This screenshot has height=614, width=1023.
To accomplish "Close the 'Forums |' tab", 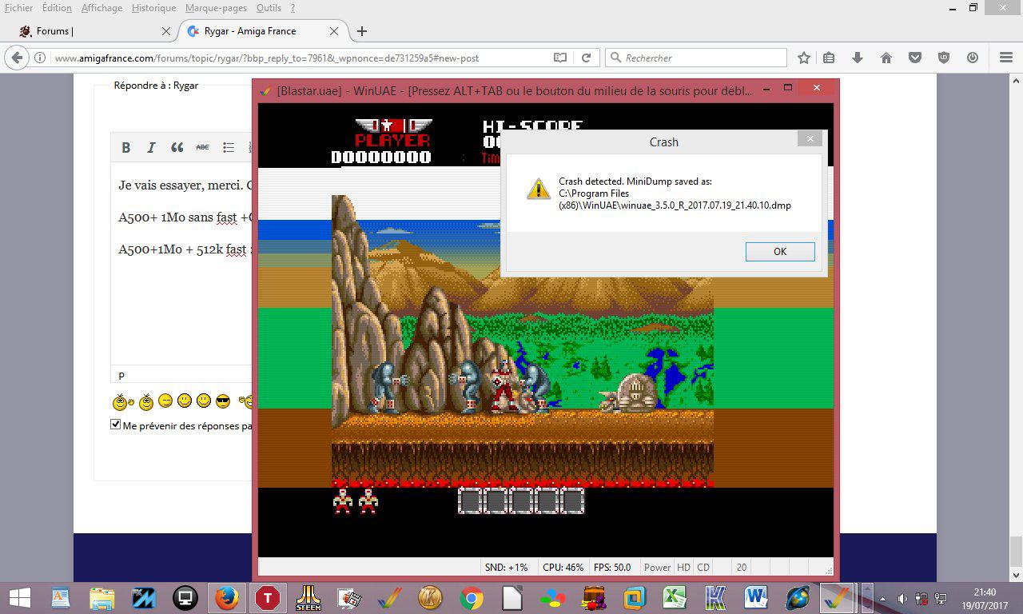I will pyautogui.click(x=166, y=31).
